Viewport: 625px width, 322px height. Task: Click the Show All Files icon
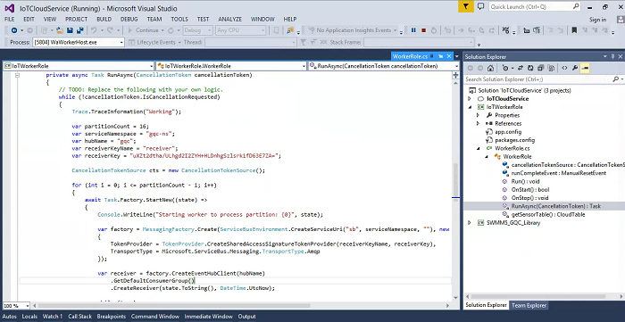[x=551, y=68]
